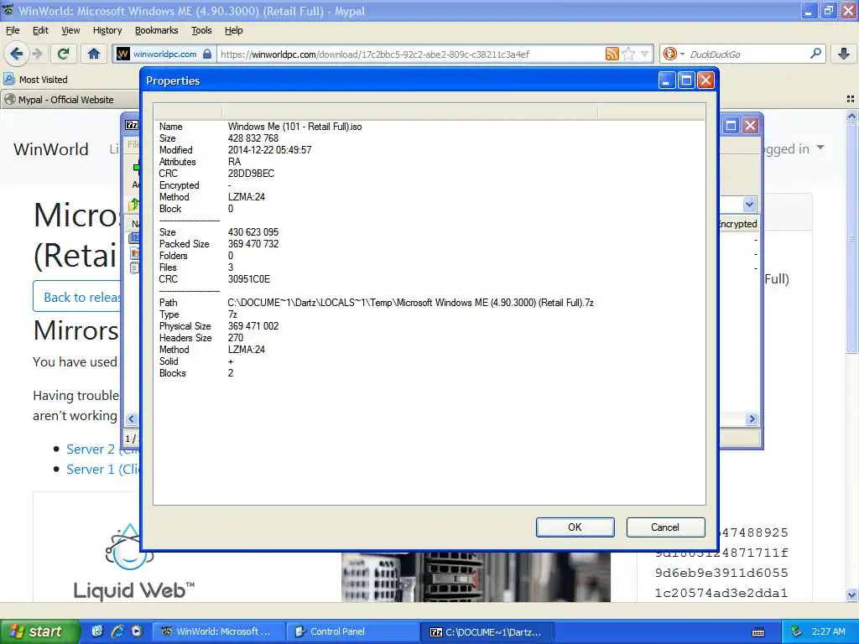859x644 pixels.
Task: Click the network tray icon beside the clock
Action: point(797,631)
